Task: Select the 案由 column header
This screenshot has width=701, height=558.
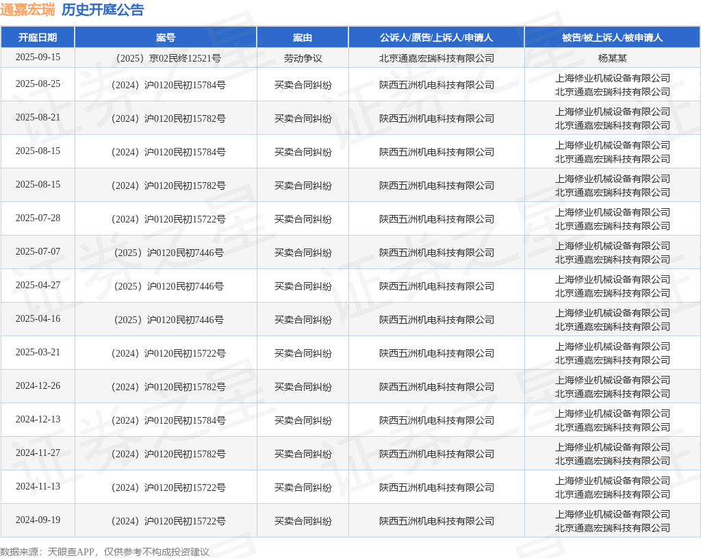Action: [x=303, y=38]
